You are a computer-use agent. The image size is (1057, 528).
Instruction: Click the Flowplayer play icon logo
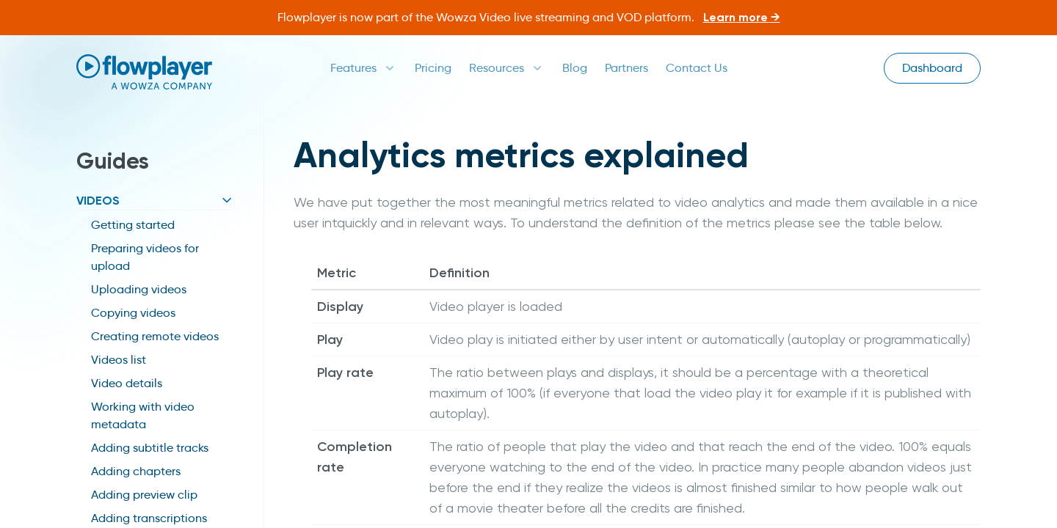(x=87, y=65)
